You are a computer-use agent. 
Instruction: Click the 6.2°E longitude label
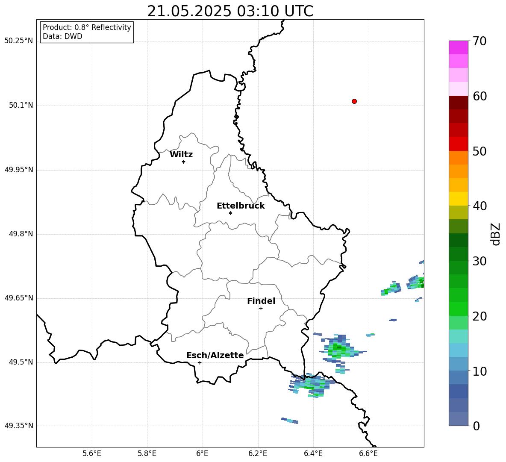258,453
